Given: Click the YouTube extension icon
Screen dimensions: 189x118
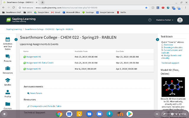Looking at the screenshot, I should click(163, 8).
